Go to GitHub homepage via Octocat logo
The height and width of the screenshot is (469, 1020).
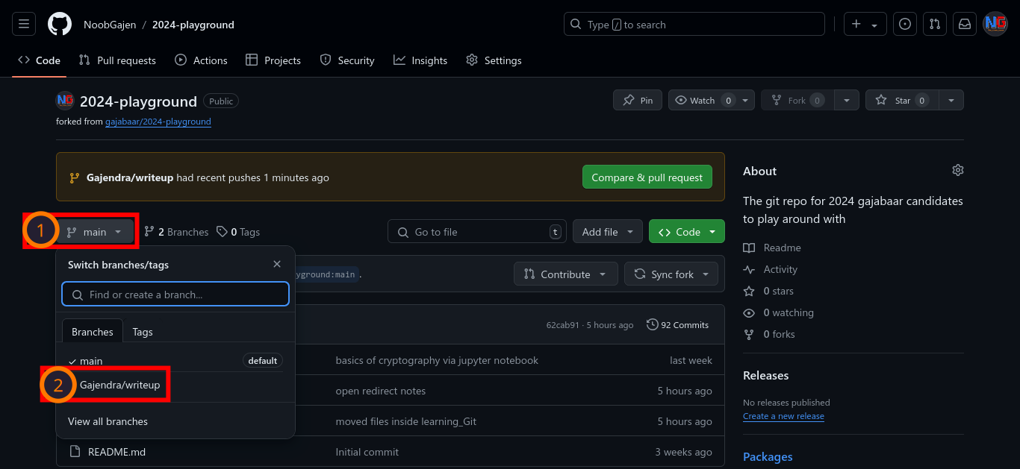[x=60, y=24]
